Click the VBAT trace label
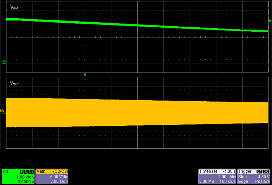Image resolution: width=272 pixels, height=185 pixels. [14, 8]
